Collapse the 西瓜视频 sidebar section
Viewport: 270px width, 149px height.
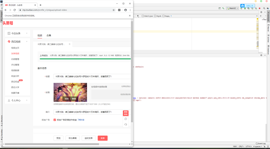coord(18,42)
